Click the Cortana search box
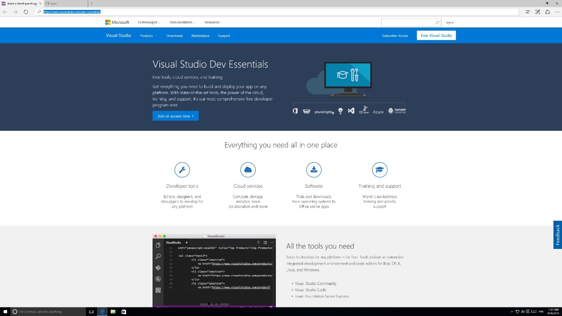Screen dimensions: 562x316 pos(47,311)
